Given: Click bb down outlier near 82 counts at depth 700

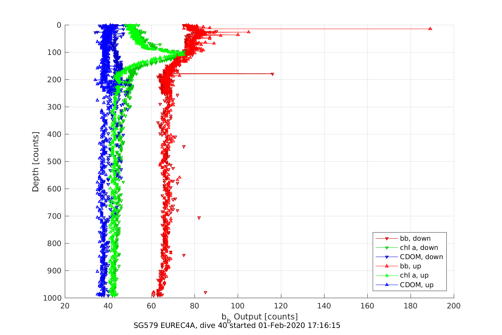Looking at the screenshot, I should tap(199, 218).
